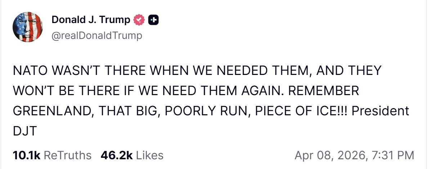The image size is (430, 169).
Task: Click the word AGAIN in second line
Action: coord(264,91)
